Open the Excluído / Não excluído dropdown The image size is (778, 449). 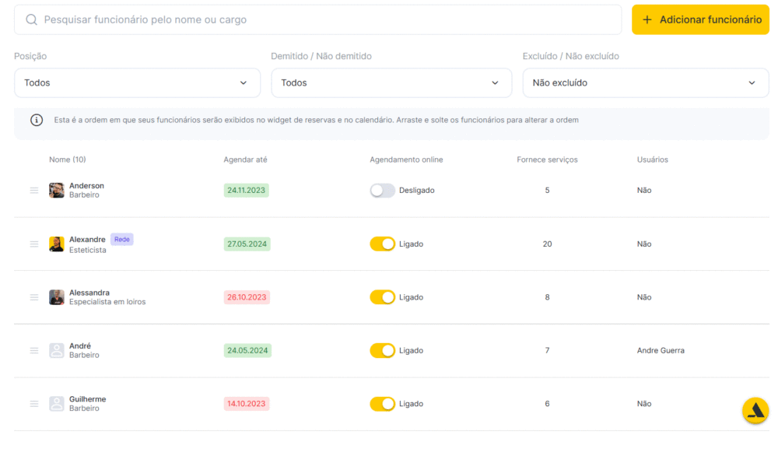tap(646, 82)
